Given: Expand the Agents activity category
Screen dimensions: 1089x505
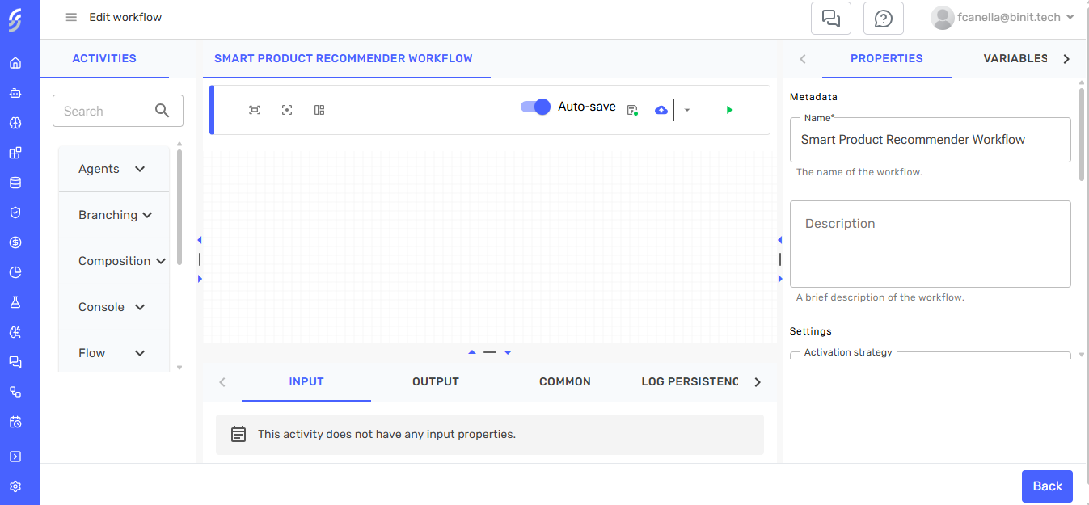Looking at the screenshot, I should pos(114,168).
